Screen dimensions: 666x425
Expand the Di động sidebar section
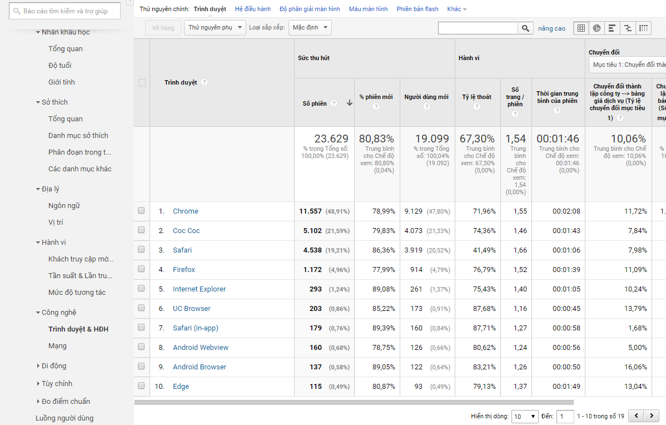click(x=53, y=365)
